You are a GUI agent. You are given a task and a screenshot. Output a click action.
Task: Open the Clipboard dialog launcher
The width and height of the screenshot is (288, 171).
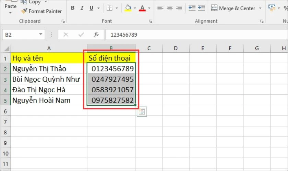(x=63, y=21)
